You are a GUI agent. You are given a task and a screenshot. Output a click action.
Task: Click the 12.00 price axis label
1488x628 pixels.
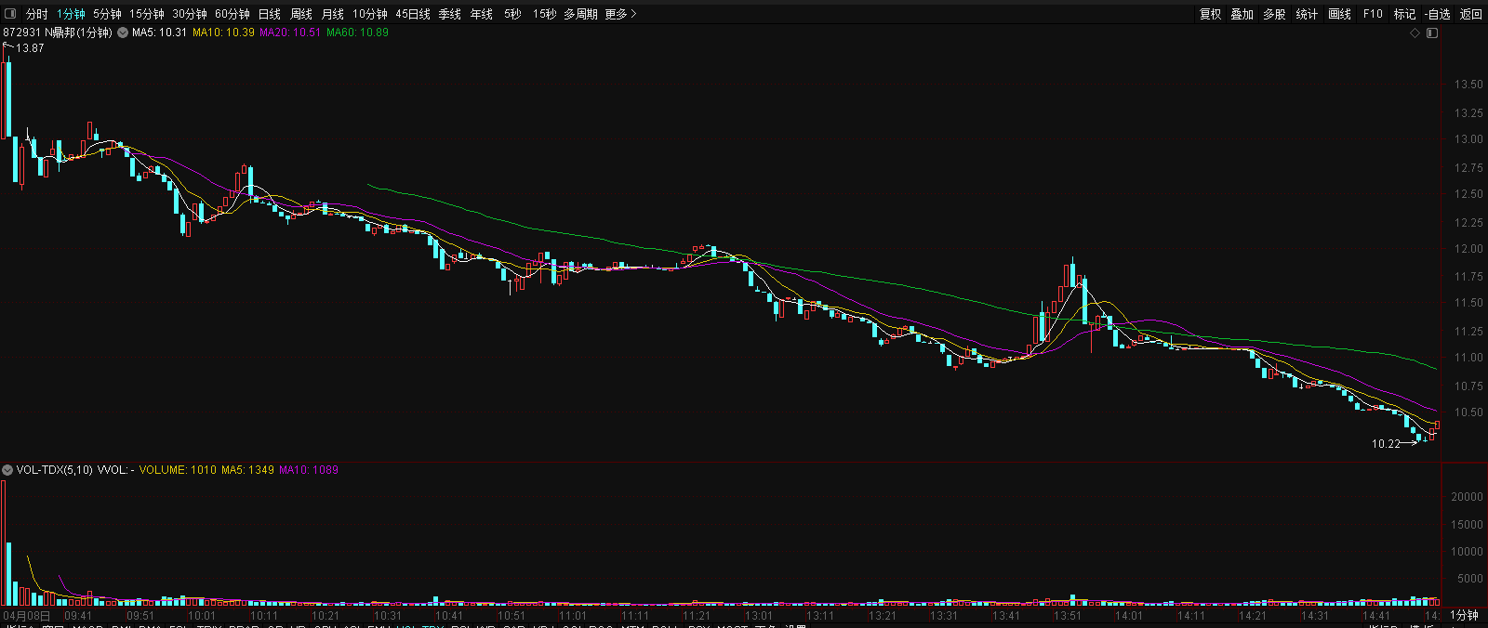[x=1468, y=249]
